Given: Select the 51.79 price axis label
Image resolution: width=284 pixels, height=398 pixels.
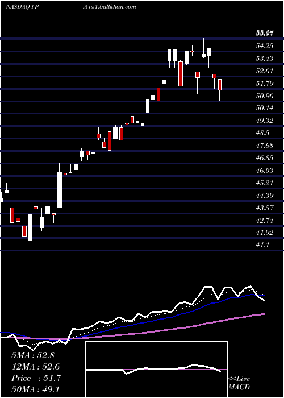Looking at the screenshot, I should click(x=265, y=83).
